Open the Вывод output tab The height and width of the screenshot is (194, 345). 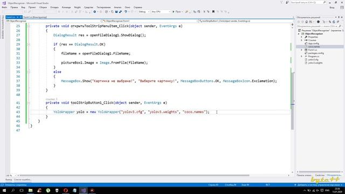[9, 179]
